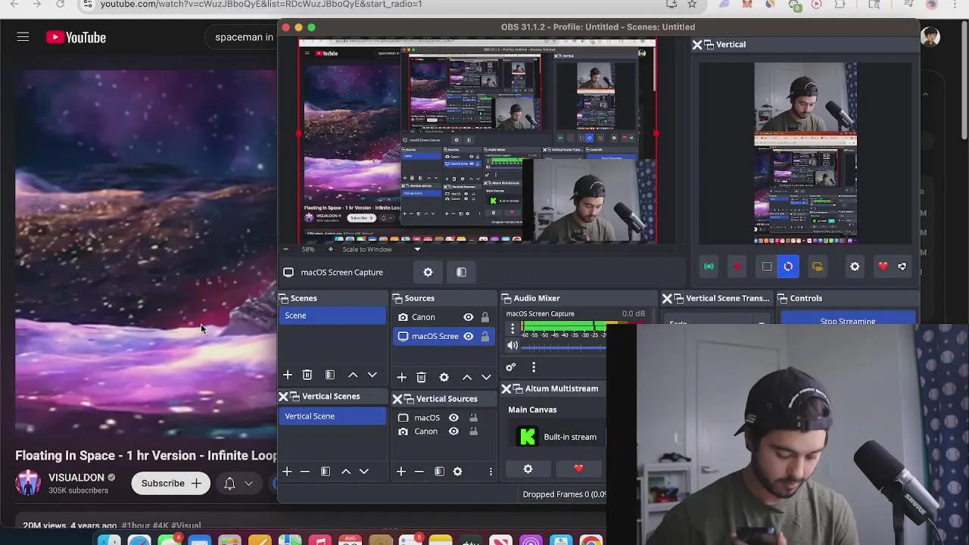Open vertical virtual camera icon
Viewport: 969px width, 545px height.
click(818, 266)
